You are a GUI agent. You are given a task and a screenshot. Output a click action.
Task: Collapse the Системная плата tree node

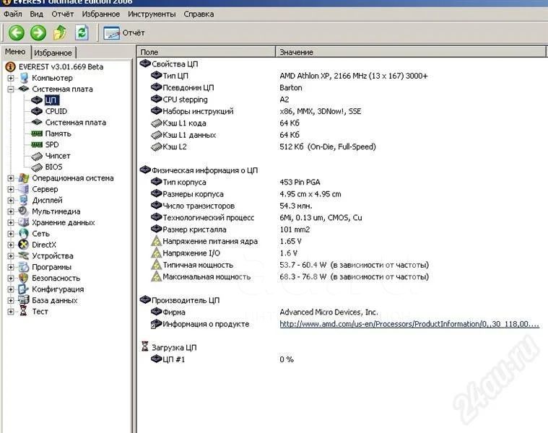pos(11,89)
